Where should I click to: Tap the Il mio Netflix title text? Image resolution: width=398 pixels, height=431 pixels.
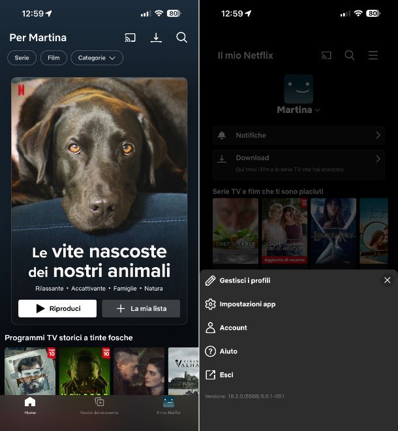coord(245,56)
